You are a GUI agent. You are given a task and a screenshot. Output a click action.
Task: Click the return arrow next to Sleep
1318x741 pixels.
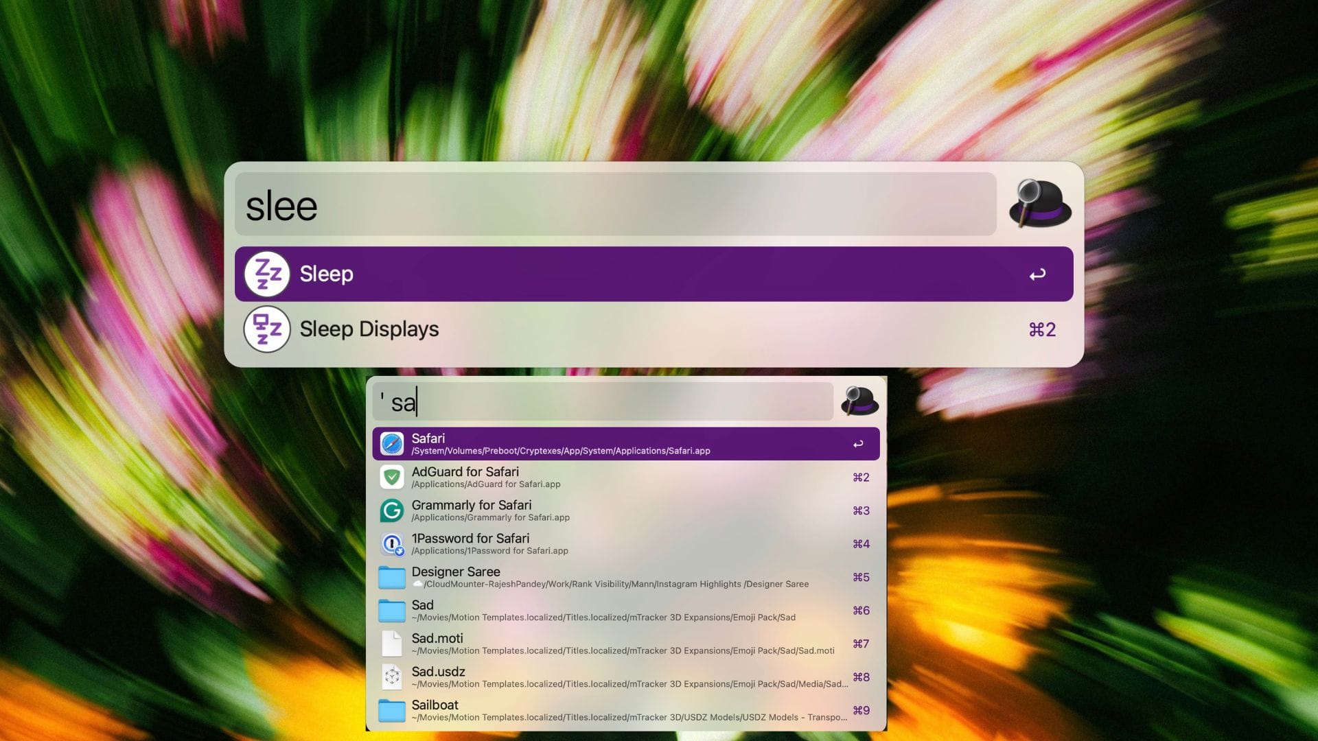pyautogui.click(x=1039, y=274)
